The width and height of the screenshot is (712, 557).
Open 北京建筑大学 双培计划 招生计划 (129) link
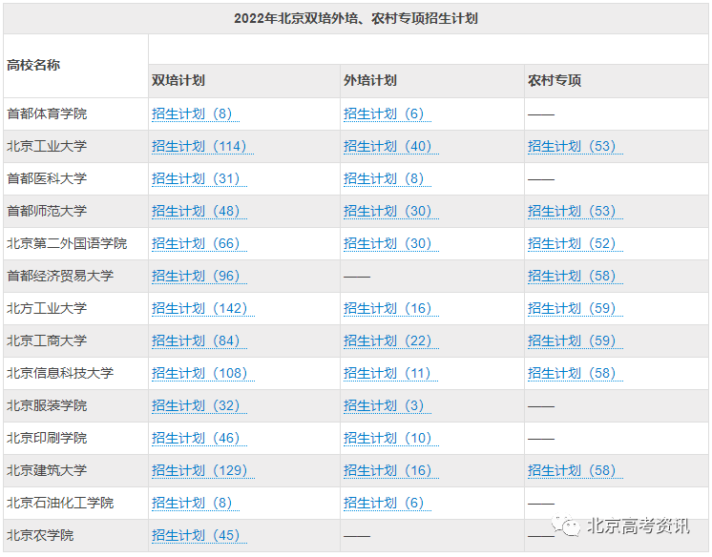point(199,471)
